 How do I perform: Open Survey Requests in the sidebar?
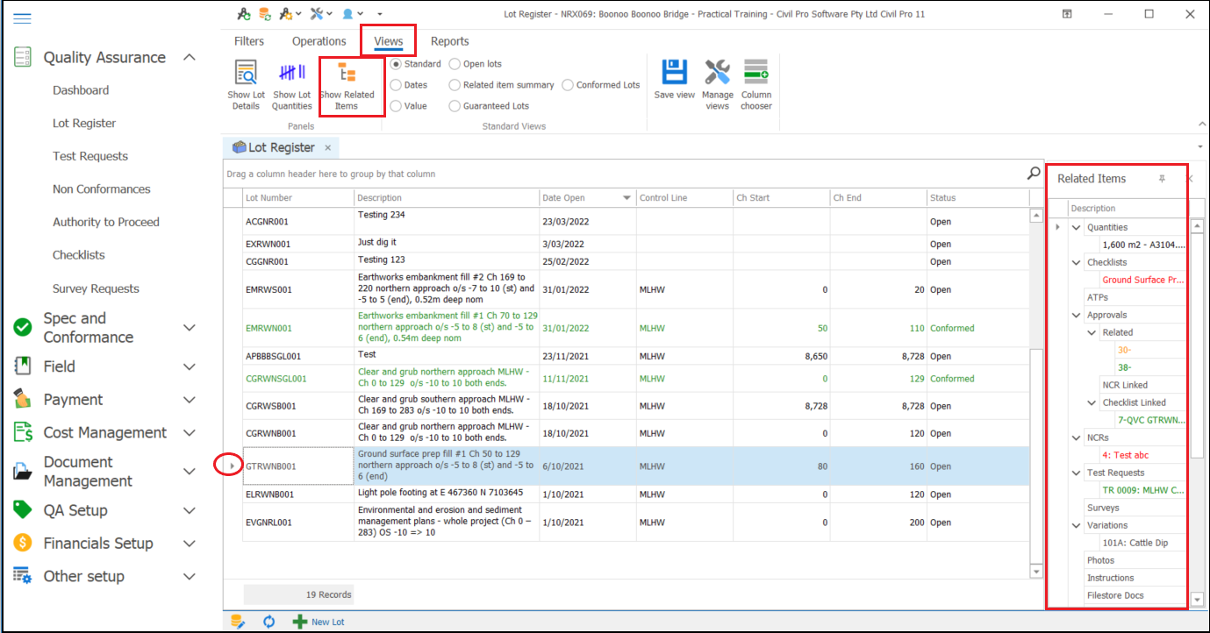[x=96, y=288]
